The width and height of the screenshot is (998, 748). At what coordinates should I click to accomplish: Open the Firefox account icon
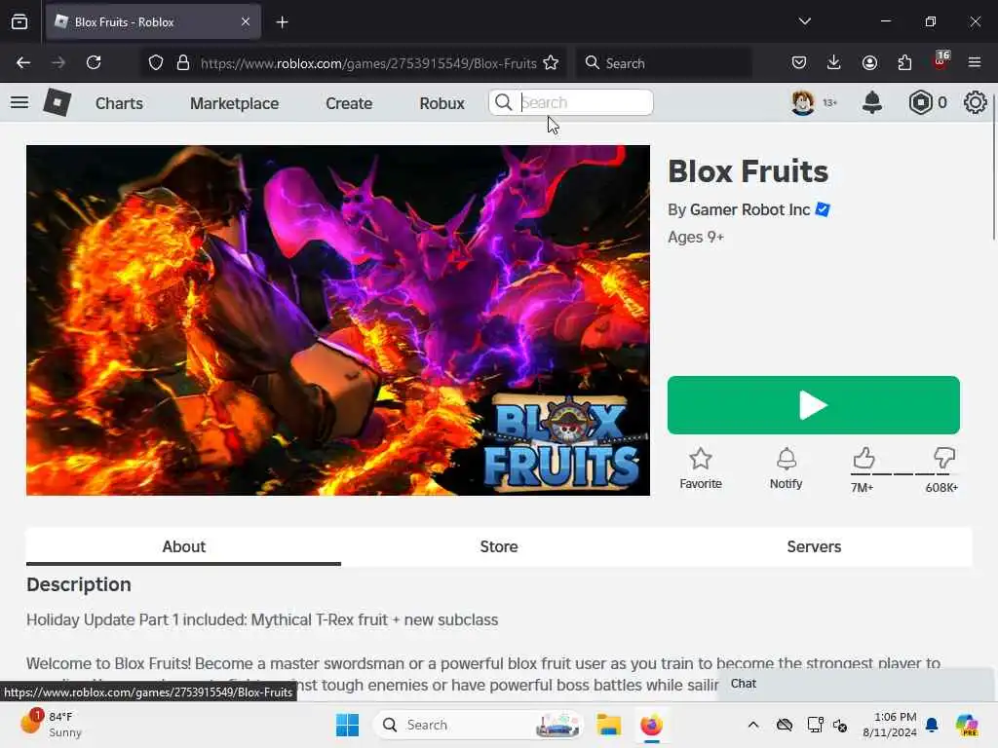[x=869, y=63]
